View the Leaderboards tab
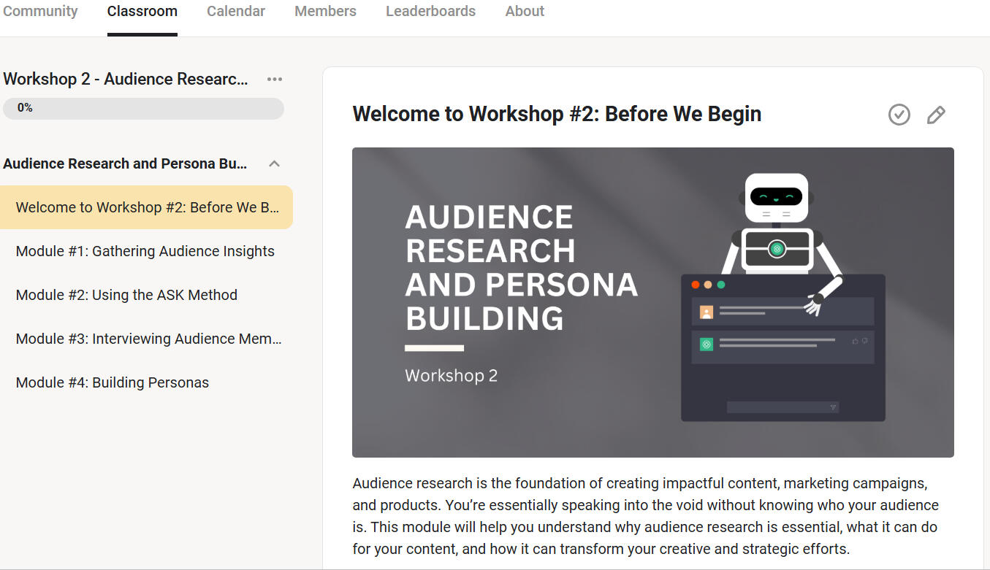The width and height of the screenshot is (990, 570). (430, 12)
